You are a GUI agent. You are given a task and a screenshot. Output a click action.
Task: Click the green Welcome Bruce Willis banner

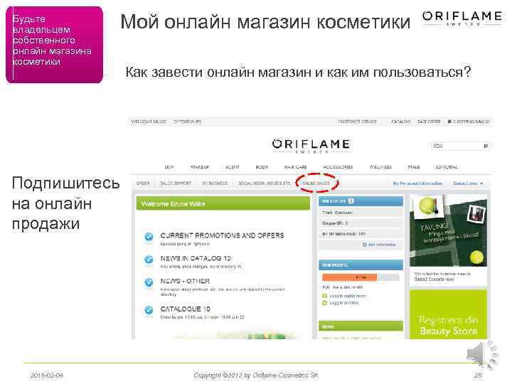point(223,204)
